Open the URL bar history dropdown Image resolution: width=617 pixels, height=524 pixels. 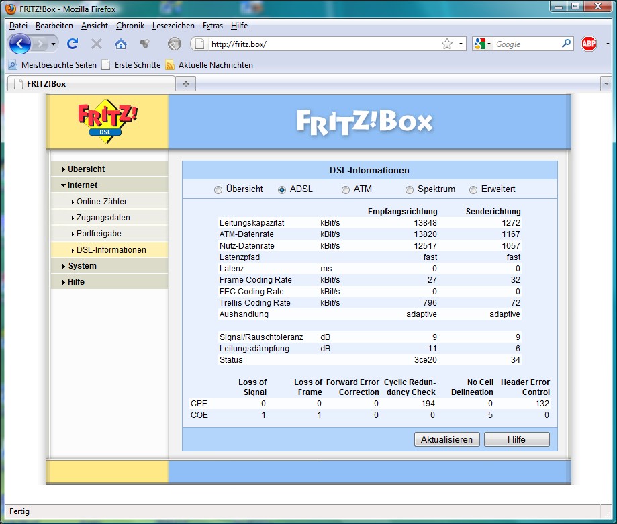coord(461,44)
